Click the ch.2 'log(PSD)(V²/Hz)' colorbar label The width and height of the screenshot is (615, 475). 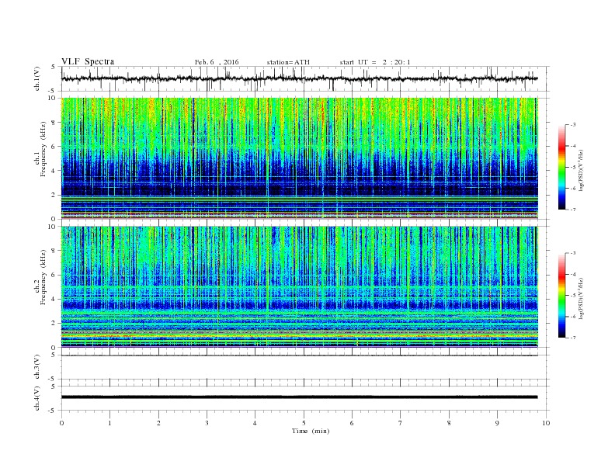(x=581, y=298)
